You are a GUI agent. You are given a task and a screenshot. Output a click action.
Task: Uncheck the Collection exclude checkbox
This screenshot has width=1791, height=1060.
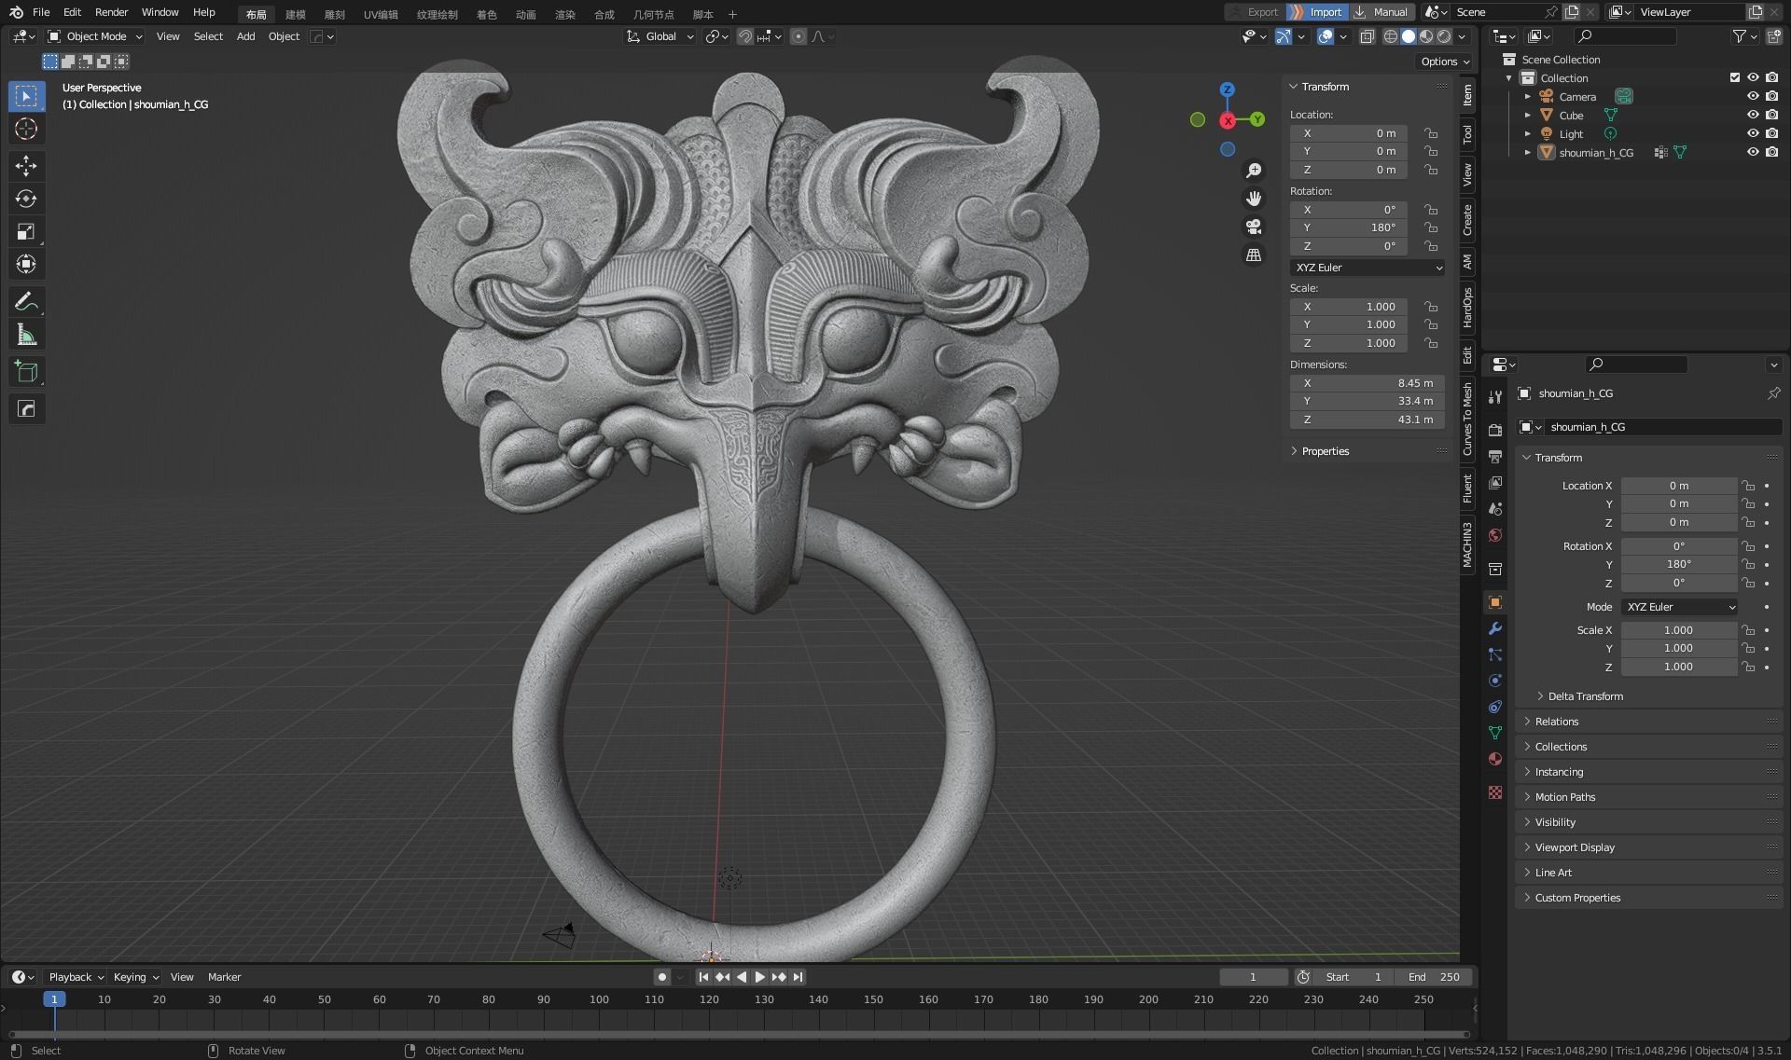point(1735,78)
